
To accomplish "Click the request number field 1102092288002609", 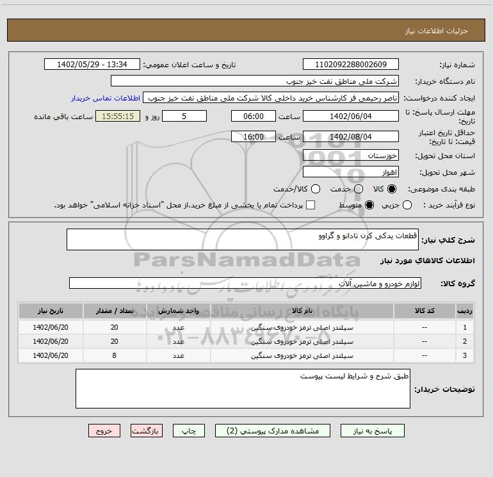I will point(351,64).
